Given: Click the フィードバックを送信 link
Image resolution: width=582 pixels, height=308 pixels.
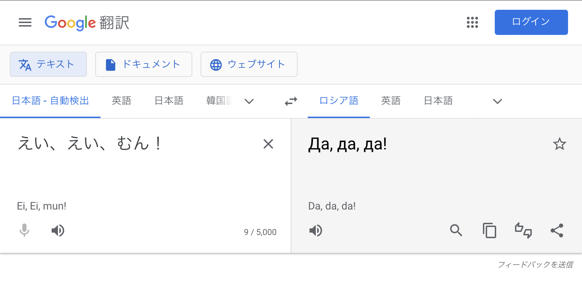Looking at the screenshot, I should pyautogui.click(x=535, y=265).
